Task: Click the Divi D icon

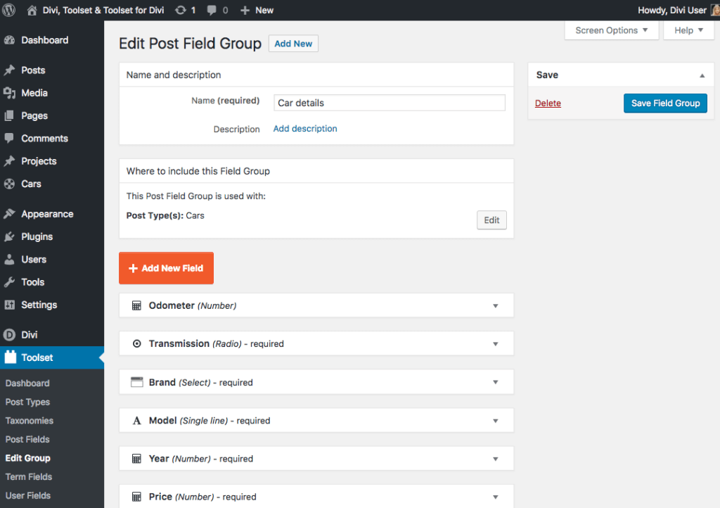Action: 10,335
